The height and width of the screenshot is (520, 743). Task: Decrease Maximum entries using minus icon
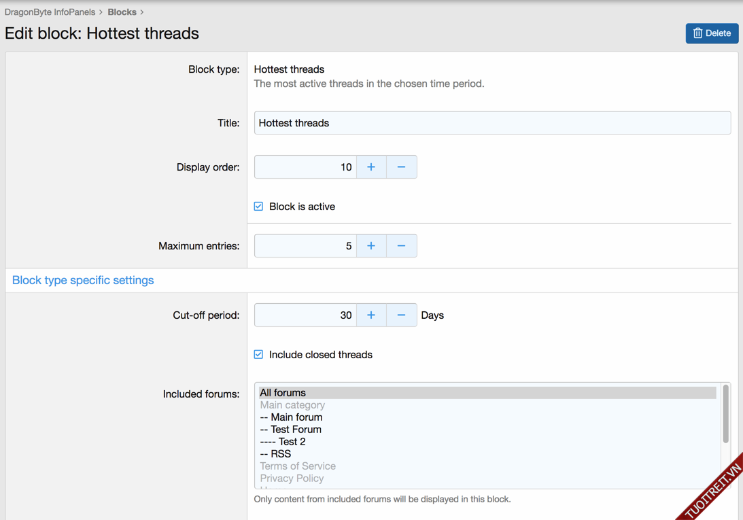[x=401, y=246]
